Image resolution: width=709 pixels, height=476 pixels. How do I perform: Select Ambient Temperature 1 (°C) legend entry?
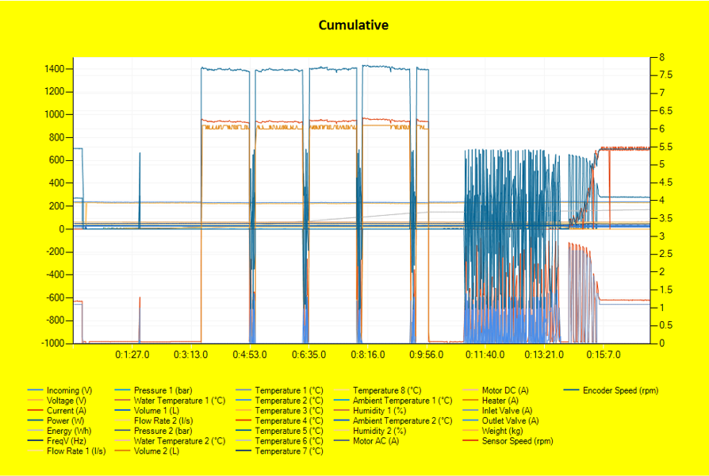[x=402, y=401]
